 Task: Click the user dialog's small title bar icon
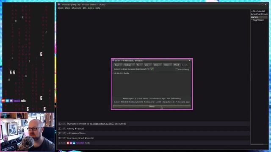pyautogui.click(x=113, y=60)
